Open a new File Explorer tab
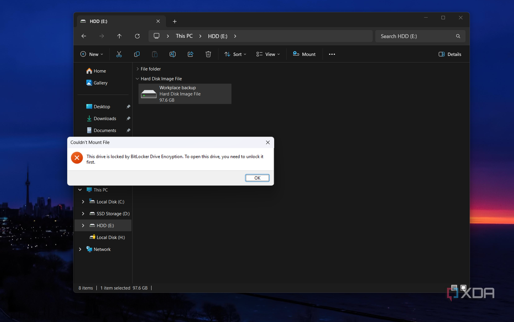The width and height of the screenshot is (514, 322). point(174,21)
